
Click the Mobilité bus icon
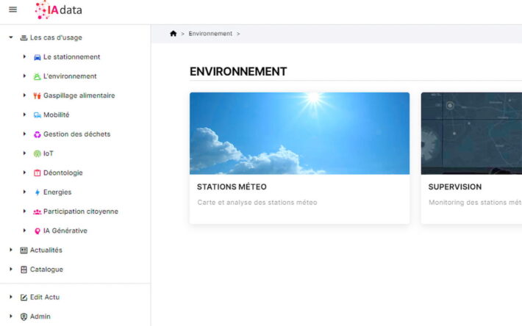click(x=37, y=115)
